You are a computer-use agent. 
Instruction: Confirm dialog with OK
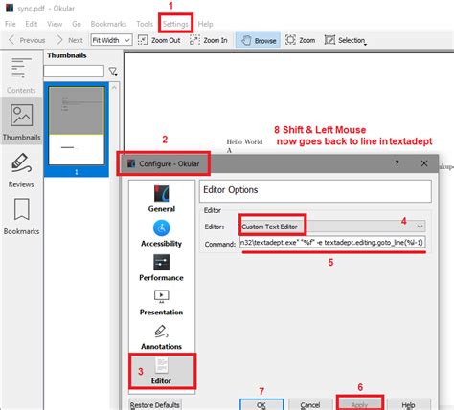tap(261, 404)
